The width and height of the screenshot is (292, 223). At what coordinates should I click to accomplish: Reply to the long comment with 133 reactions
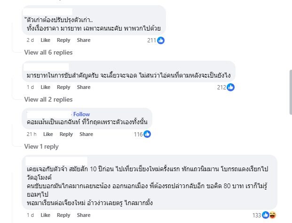pyautogui.click(x=63, y=215)
